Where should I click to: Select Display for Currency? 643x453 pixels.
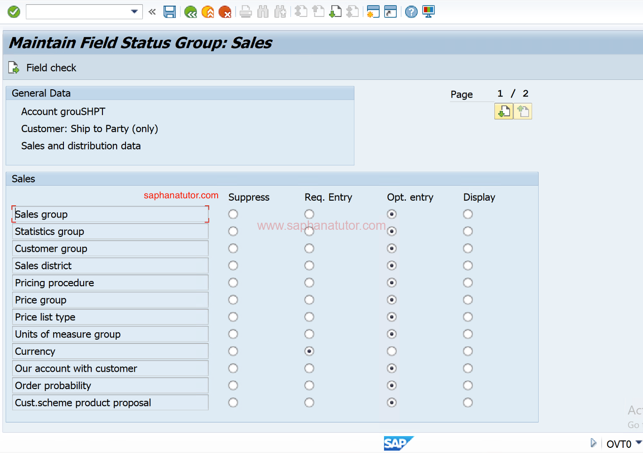pyautogui.click(x=468, y=351)
